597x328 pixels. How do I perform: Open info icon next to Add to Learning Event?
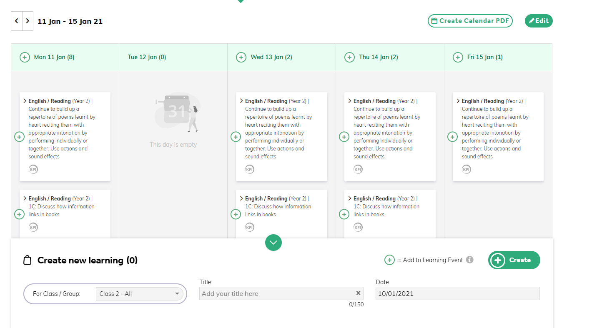tap(469, 260)
